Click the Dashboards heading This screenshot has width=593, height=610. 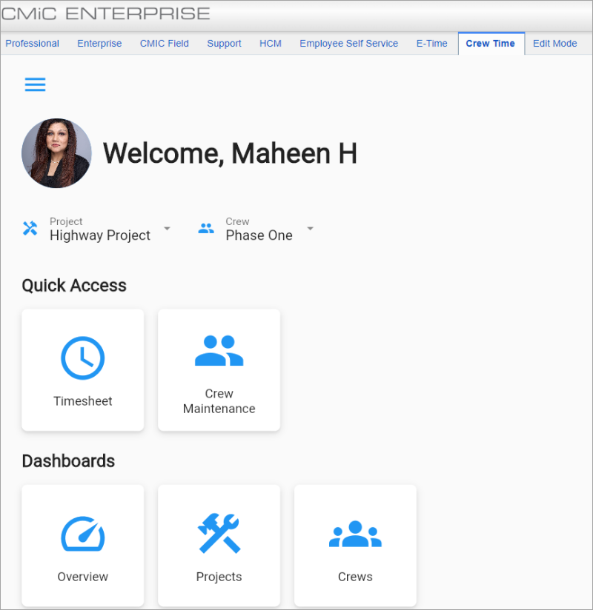(x=68, y=461)
